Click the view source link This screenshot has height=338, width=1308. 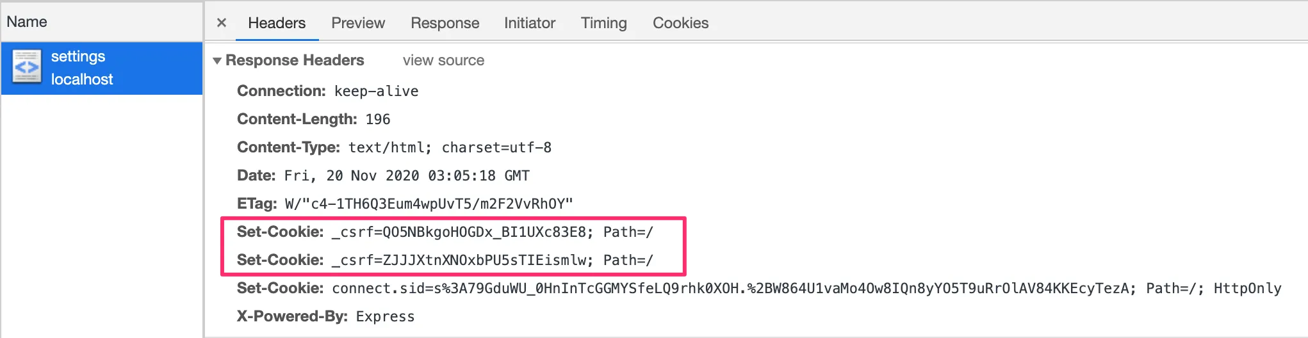click(x=443, y=60)
